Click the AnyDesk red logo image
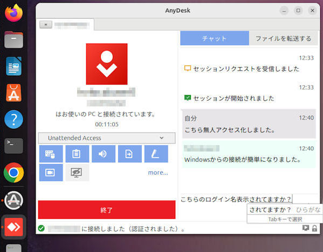This screenshot has width=323, height=252. point(107,64)
